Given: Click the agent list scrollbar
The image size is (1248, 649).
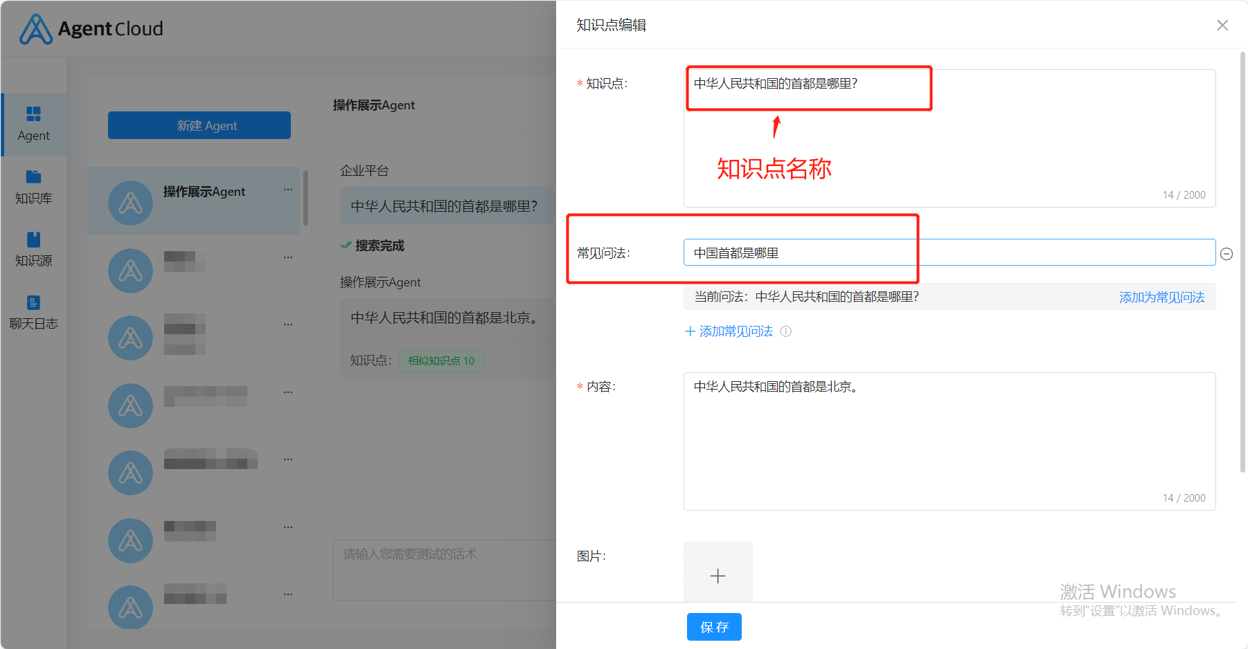Looking at the screenshot, I should click(305, 198).
